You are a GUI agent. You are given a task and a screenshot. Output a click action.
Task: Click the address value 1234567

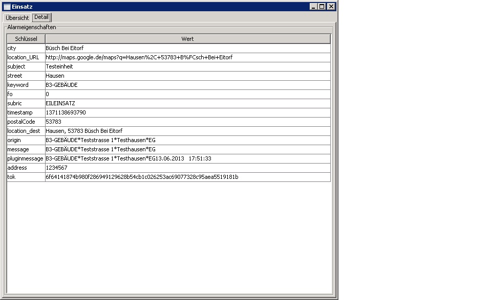point(56,168)
